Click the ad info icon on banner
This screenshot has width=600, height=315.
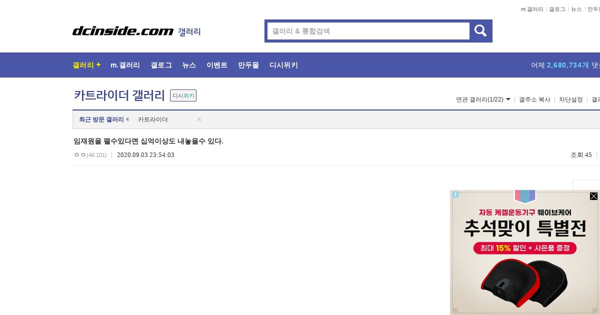455,194
